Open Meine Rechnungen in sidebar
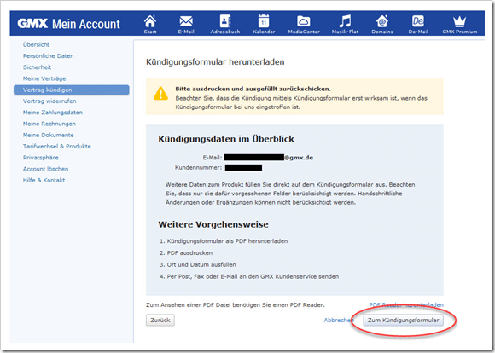Screen dimensions: 495x353 [49, 124]
